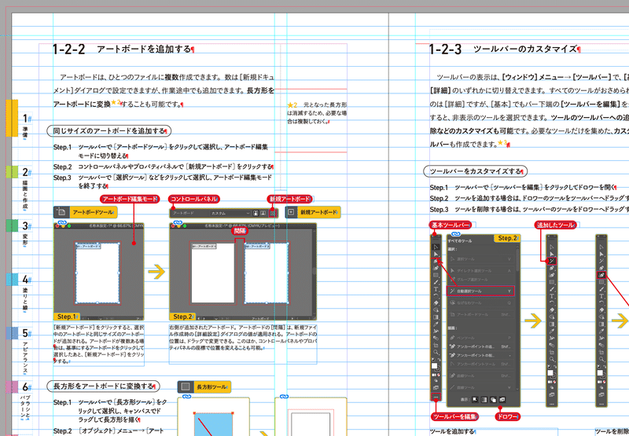Image resolution: width=629 pixels, height=436 pixels.
Task: Click the highlighted "自動選択ツール" row in the drawer
Action: (x=480, y=291)
